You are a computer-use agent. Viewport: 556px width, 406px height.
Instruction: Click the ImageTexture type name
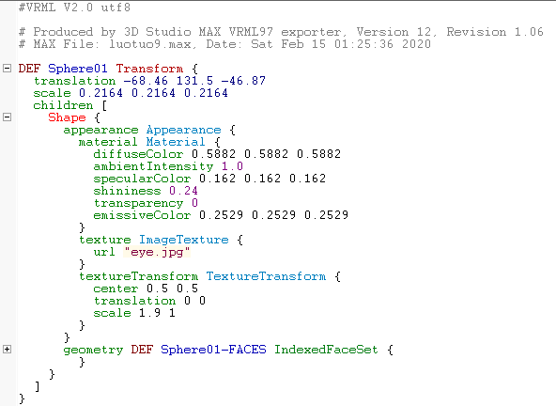[184, 240]
